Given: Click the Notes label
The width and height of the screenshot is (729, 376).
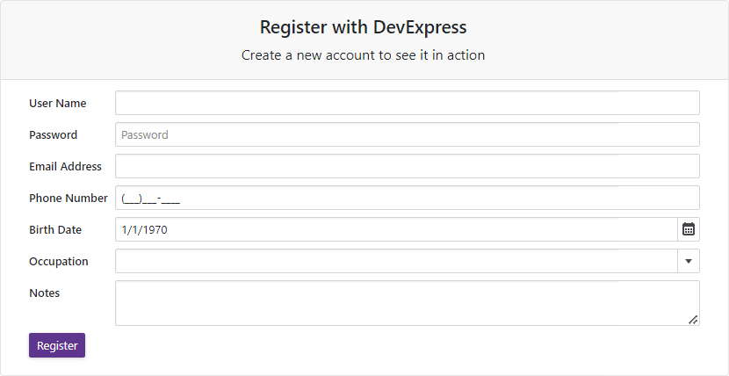Looking at the screenshot, I should 45,293.
